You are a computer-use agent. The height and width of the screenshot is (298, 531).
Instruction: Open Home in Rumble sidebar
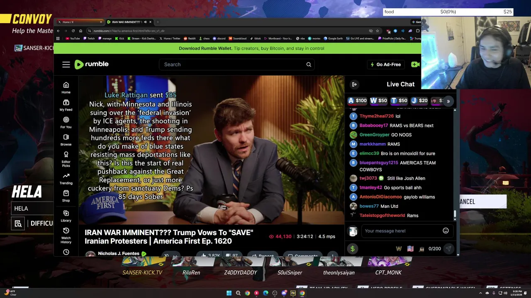point(66,88)
